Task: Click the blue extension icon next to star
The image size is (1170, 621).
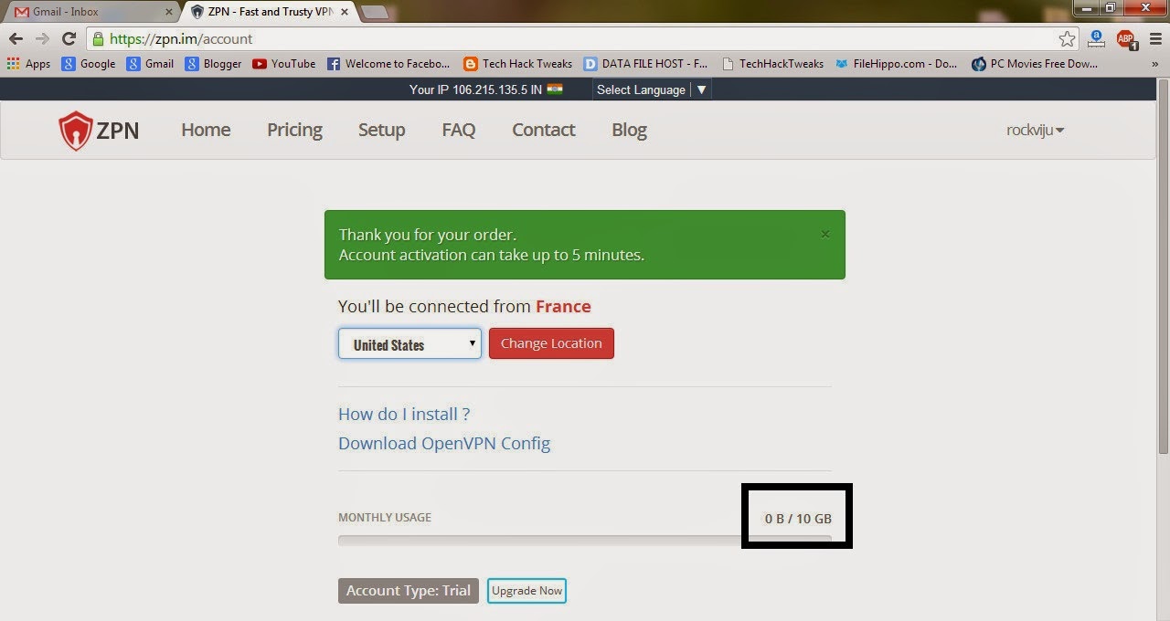Action: [1096, 38]
